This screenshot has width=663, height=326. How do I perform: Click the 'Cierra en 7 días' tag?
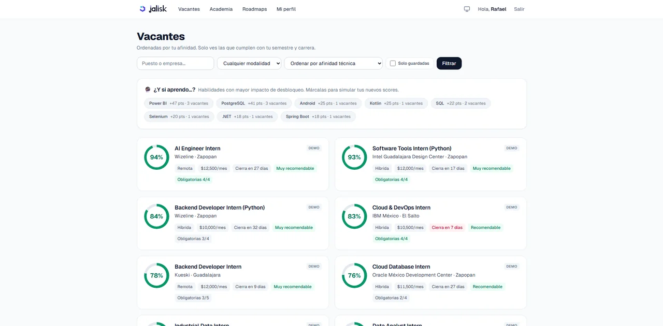447,228
